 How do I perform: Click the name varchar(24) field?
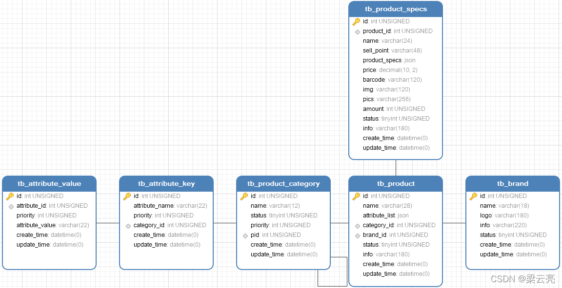coord(387,41)
